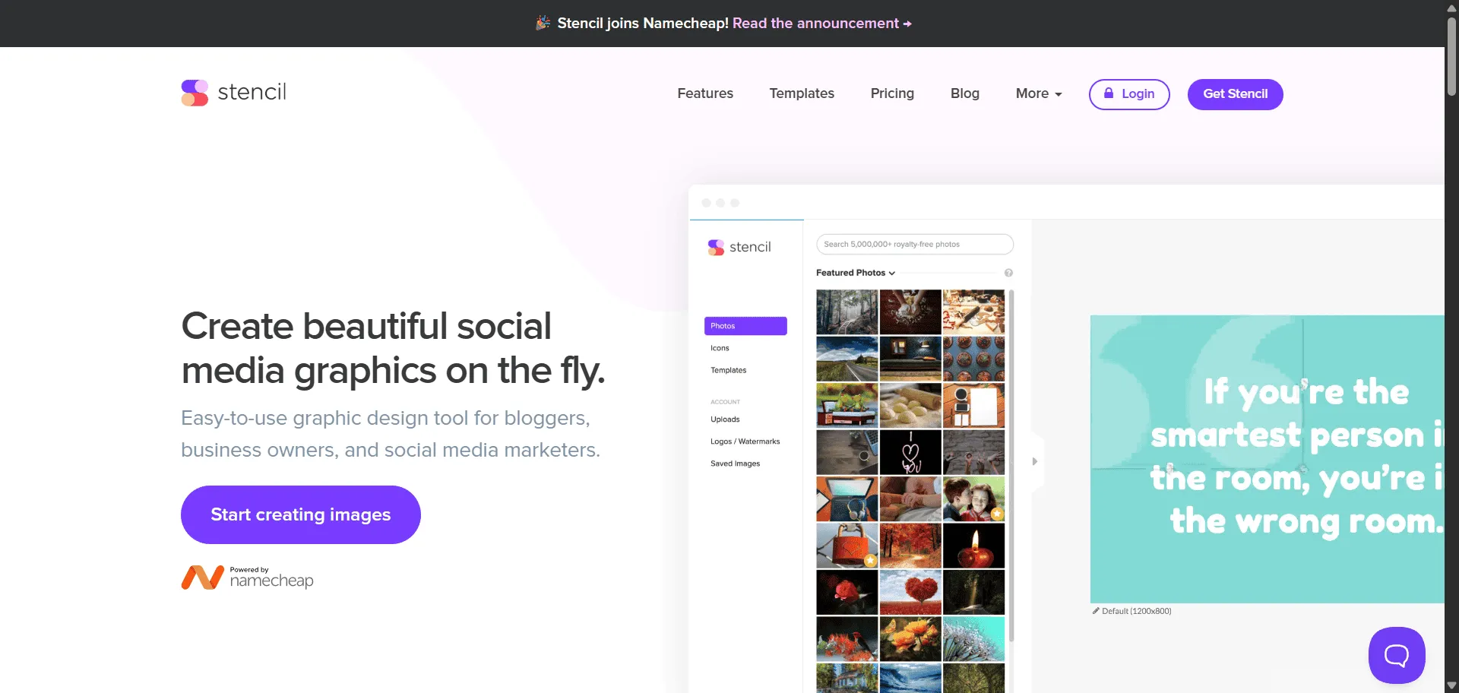Click the Stencil logo in the navbar
1459x693 pixels.
tap(233, 92)
